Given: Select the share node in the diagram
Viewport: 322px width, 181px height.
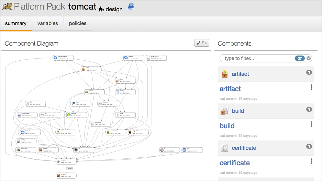Looking at the screenshot, I should pyautogui.click(x=81, y=104).
